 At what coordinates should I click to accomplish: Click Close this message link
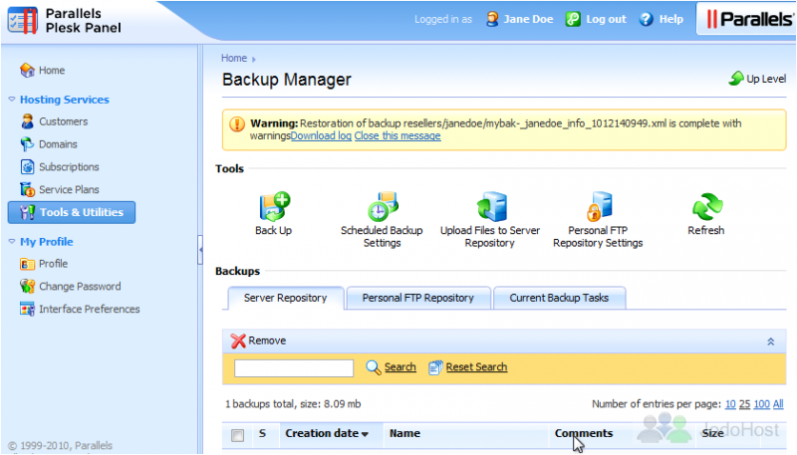(398, 135)
